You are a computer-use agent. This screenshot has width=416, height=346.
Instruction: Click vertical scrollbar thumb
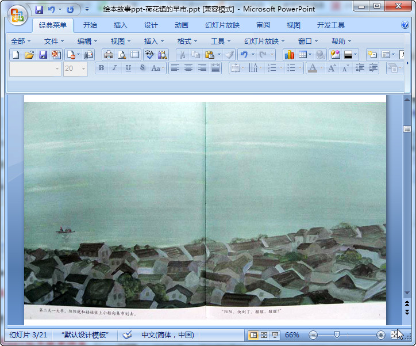[x=407, y=129]
